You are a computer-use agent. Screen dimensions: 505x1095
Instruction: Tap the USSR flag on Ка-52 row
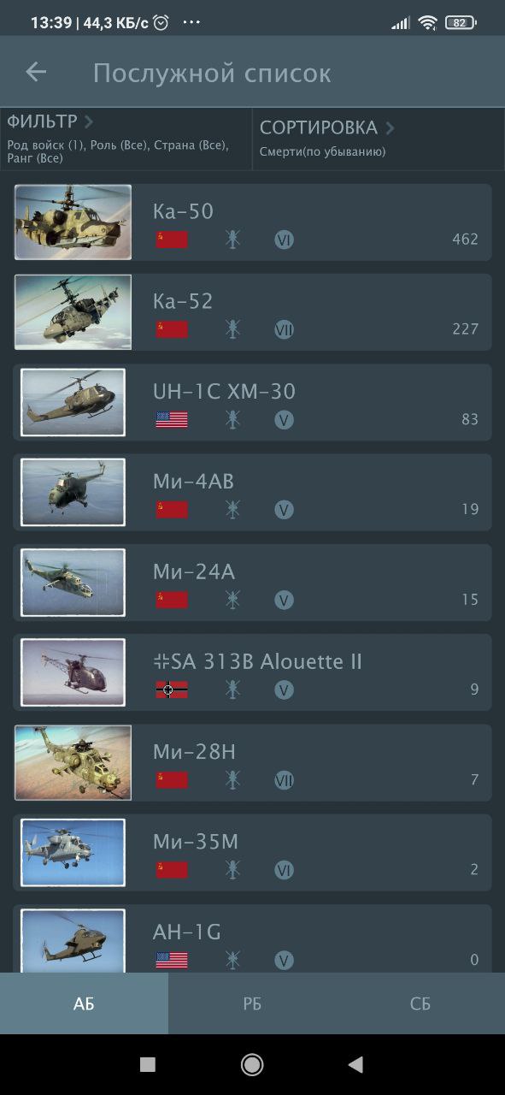click(172, 329)
